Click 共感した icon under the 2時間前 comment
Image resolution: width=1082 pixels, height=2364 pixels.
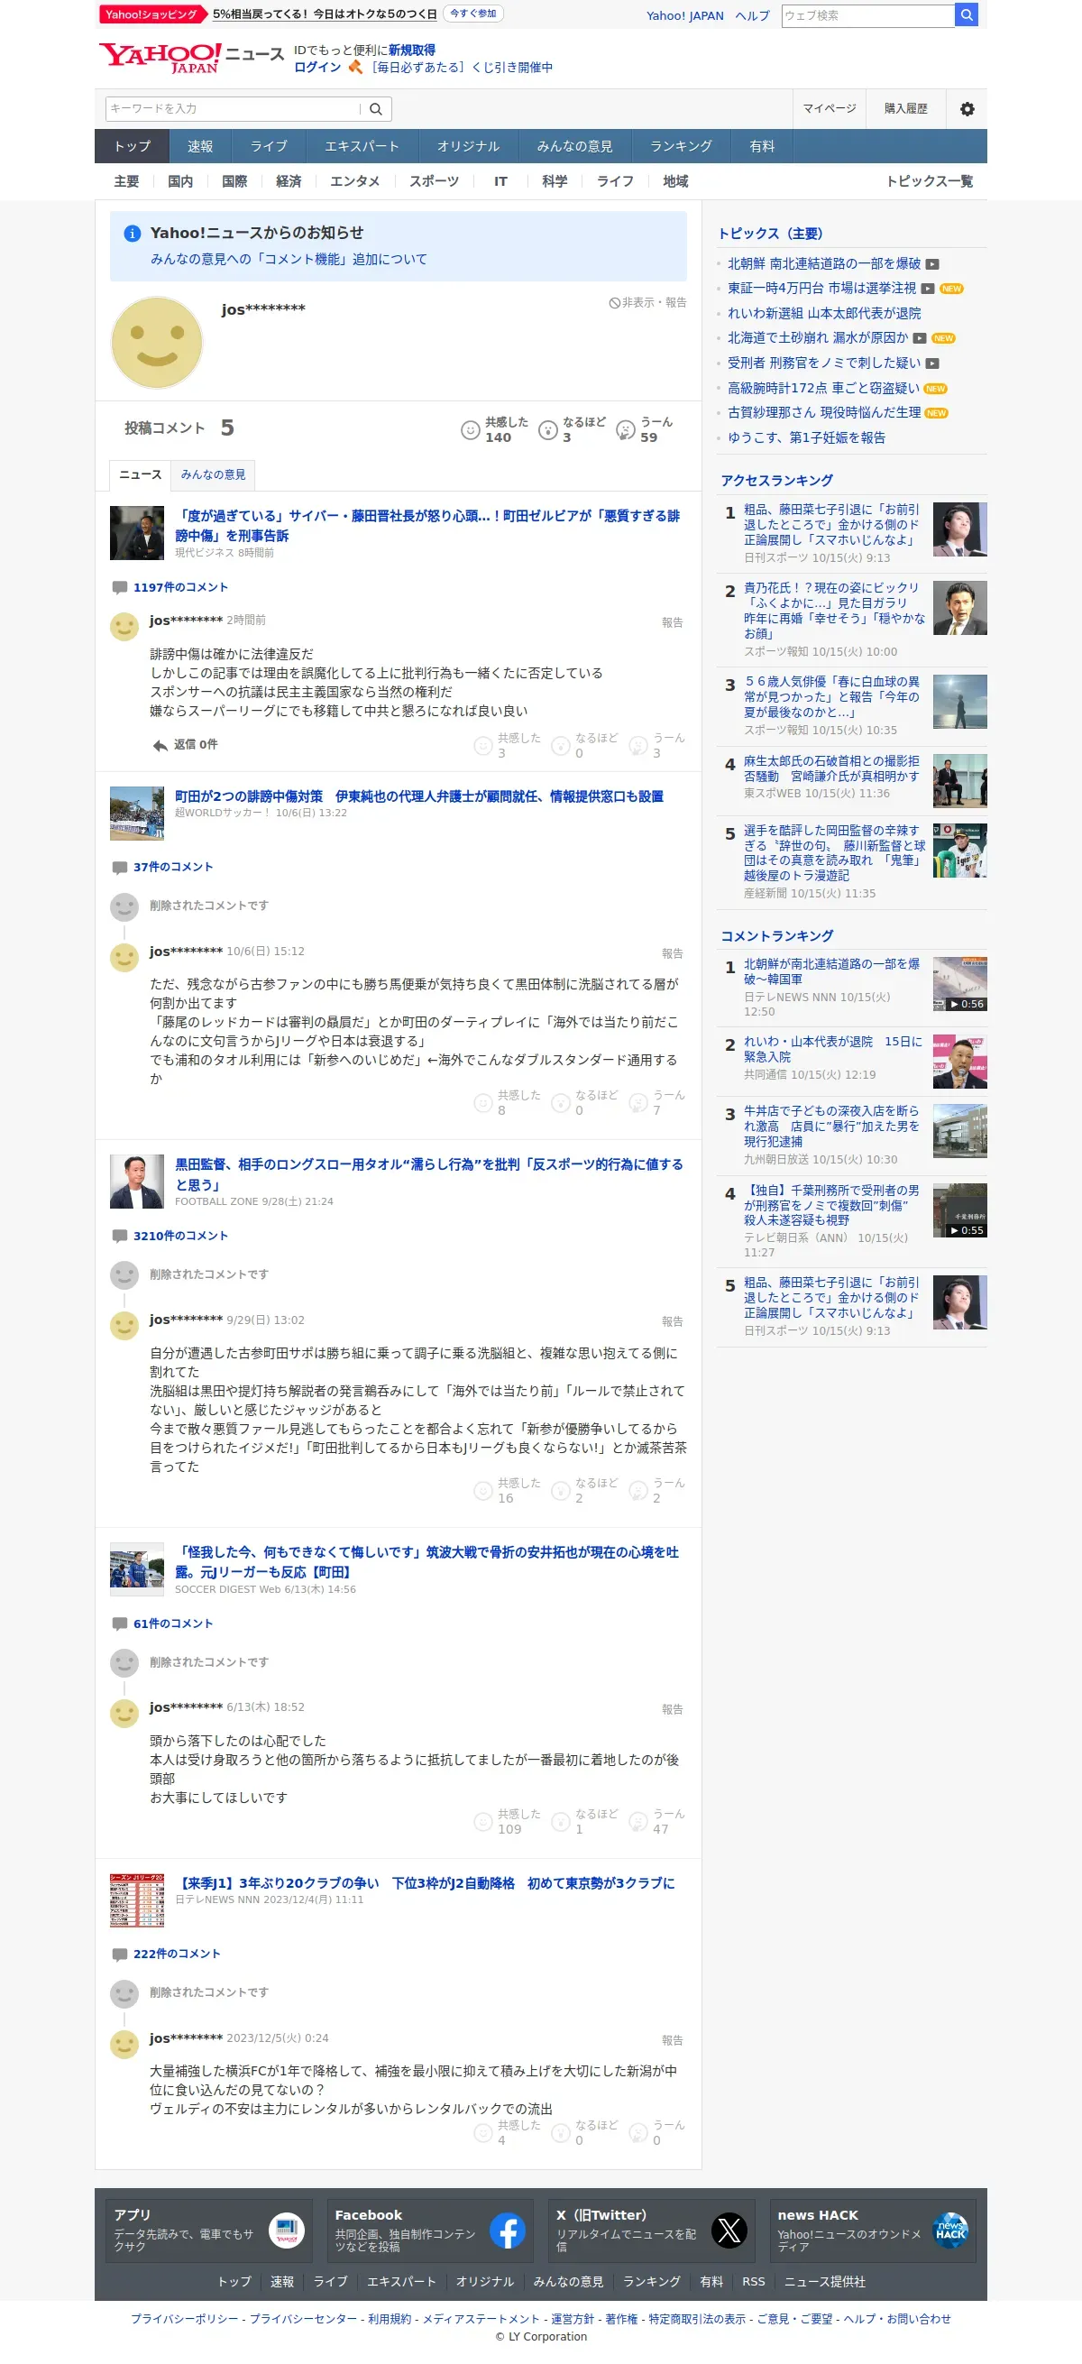(x=482, y=746)
